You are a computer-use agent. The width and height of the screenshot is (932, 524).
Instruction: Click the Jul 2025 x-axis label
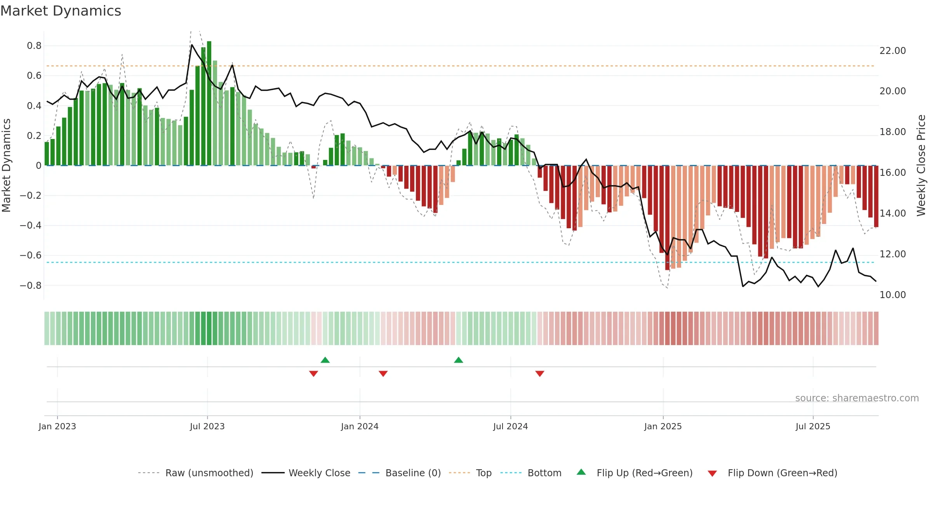point(813,426)
